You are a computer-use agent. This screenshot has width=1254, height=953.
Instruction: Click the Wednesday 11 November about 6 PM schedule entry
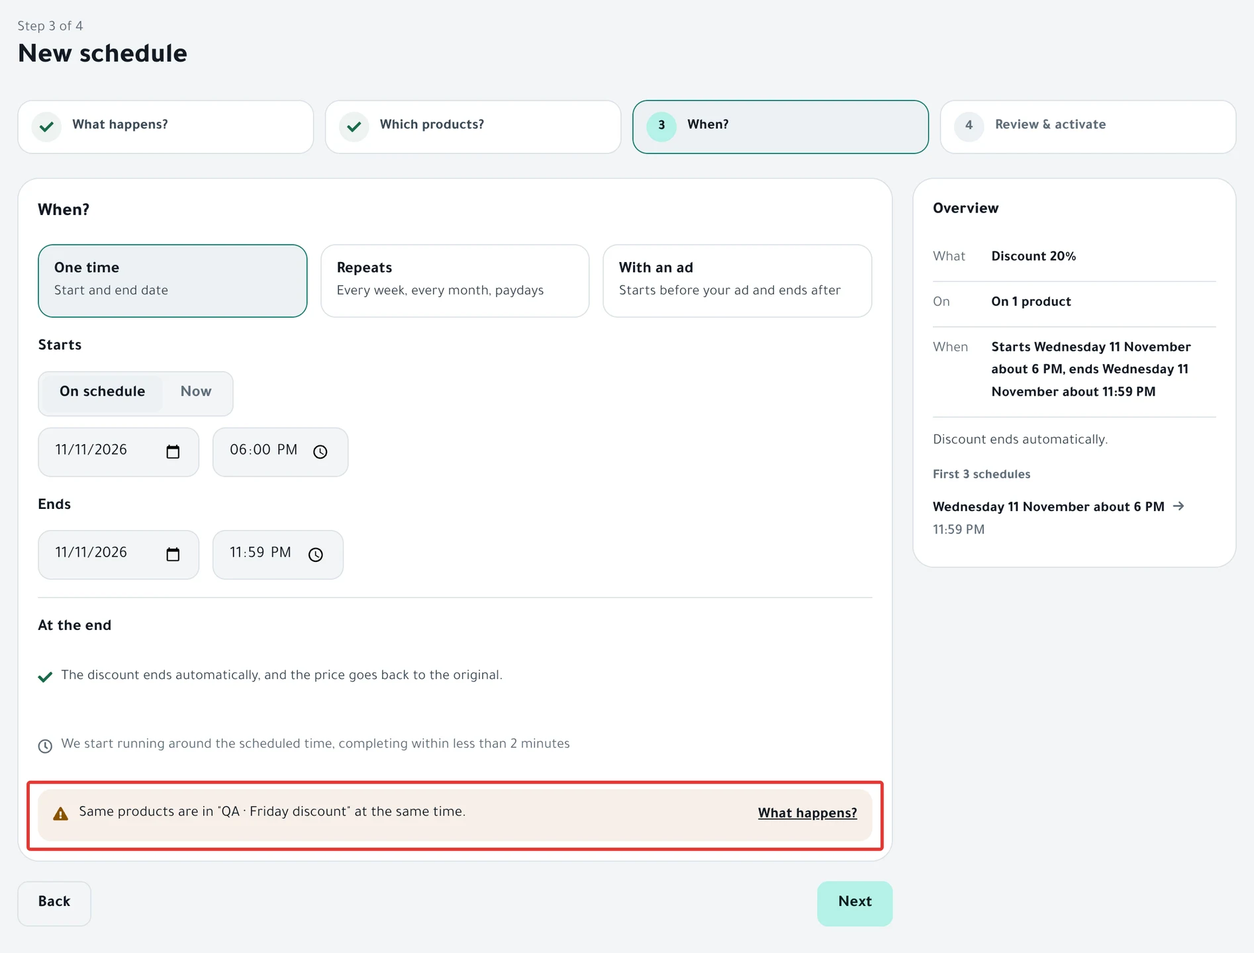[1049, 507]
